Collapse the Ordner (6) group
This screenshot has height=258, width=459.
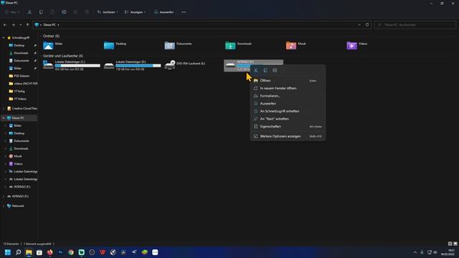pos(41,36)
